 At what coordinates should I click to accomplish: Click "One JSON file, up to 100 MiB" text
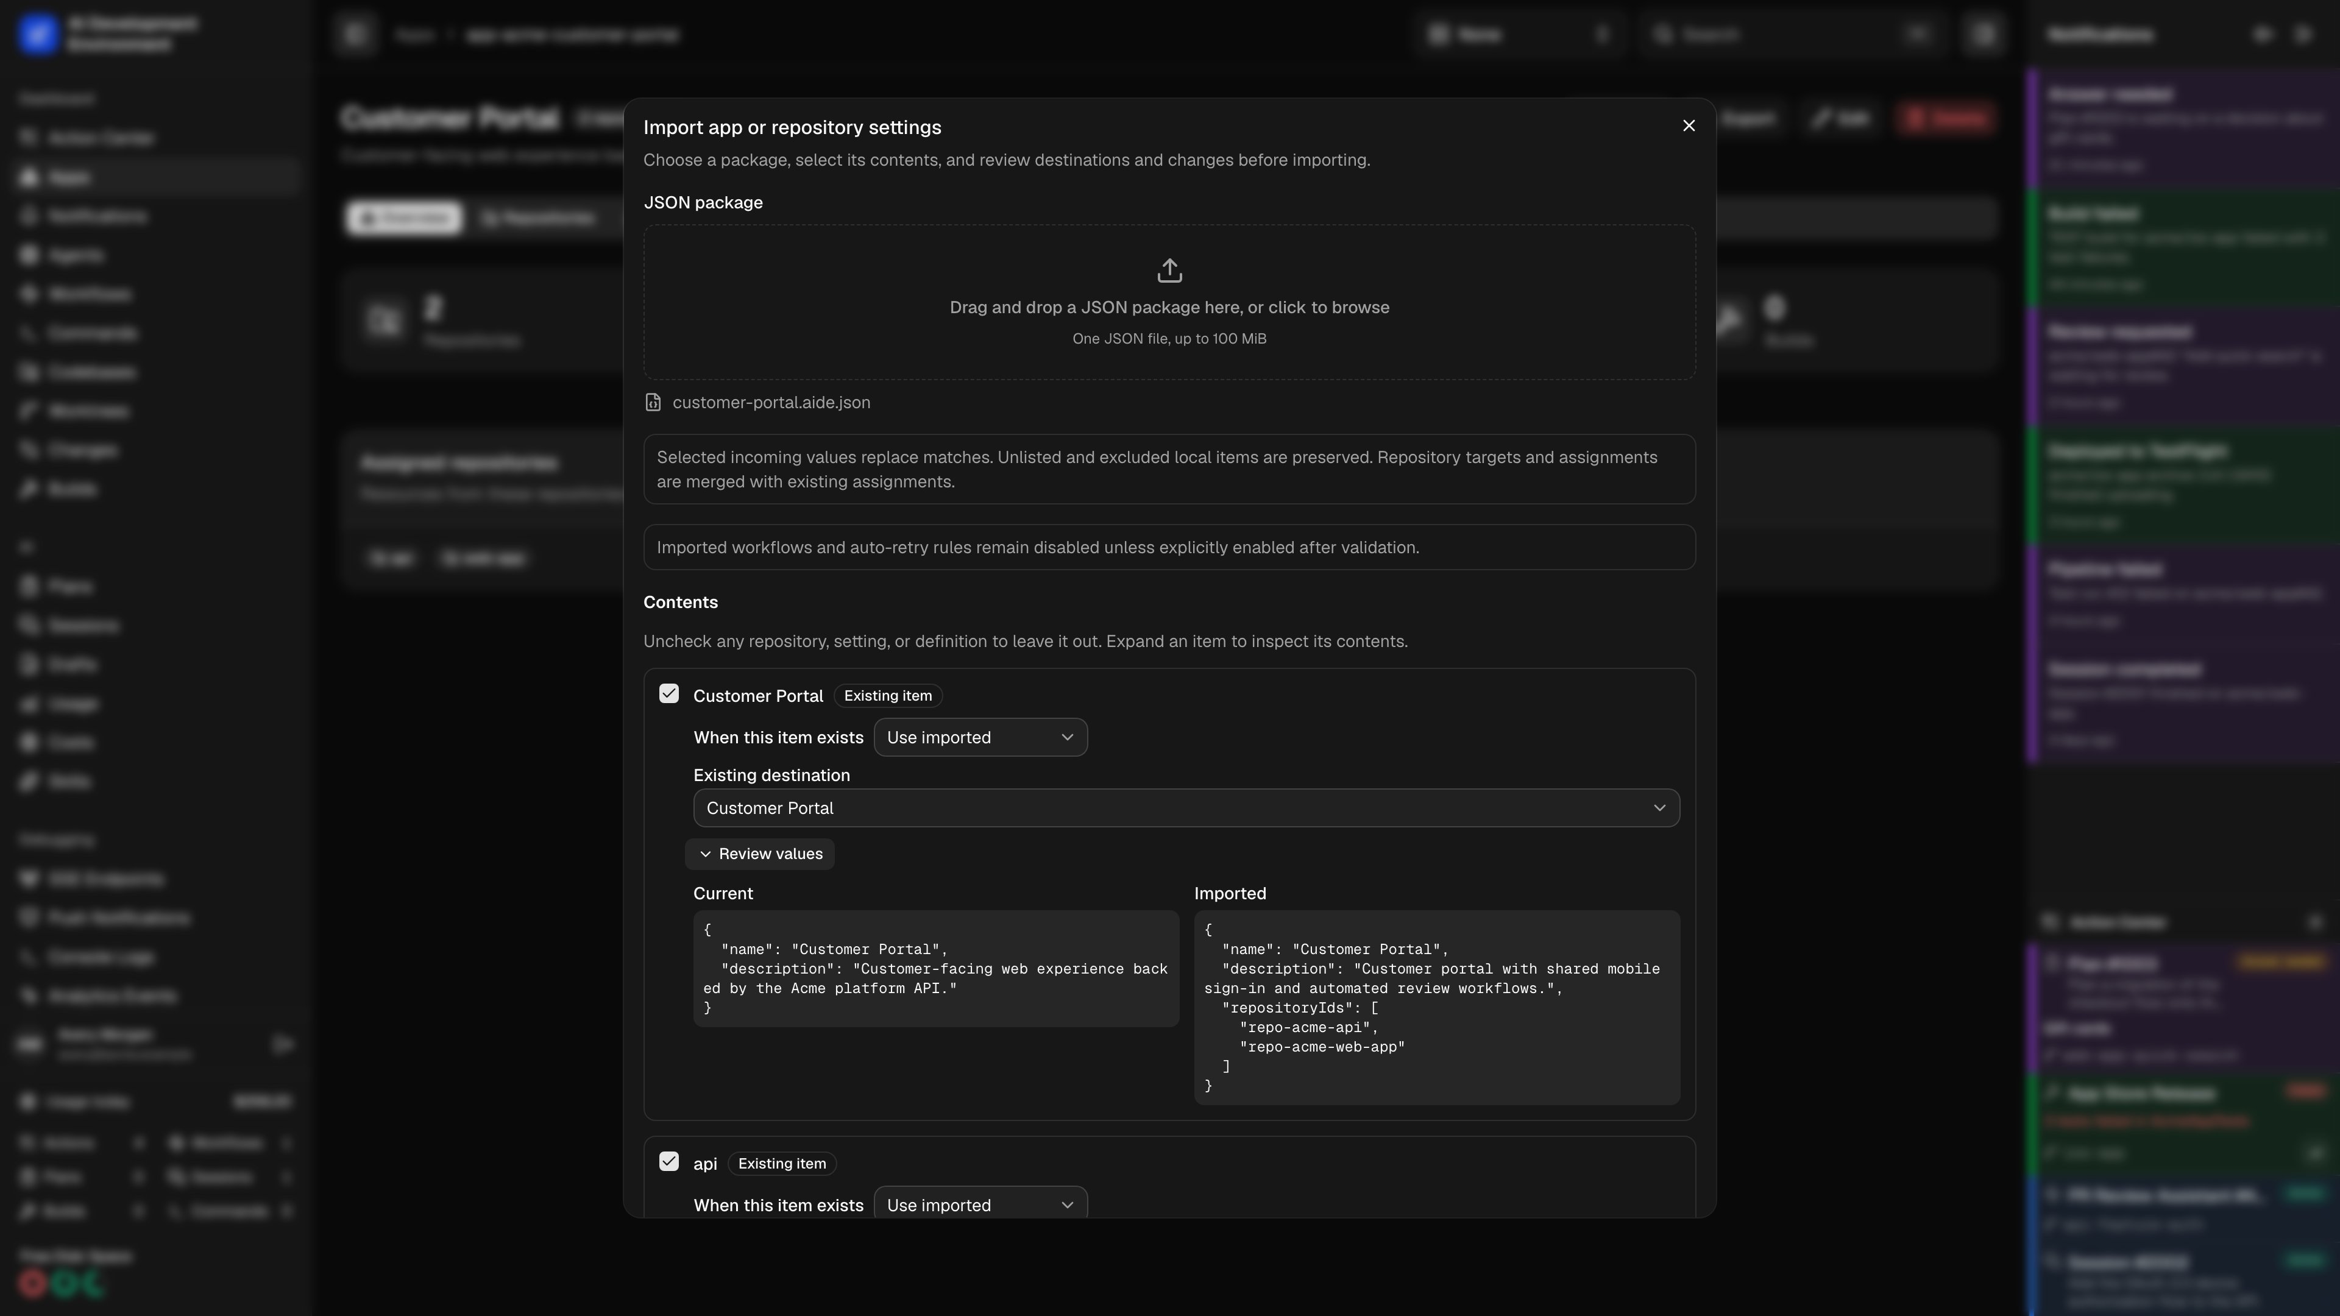[1169, 339]
